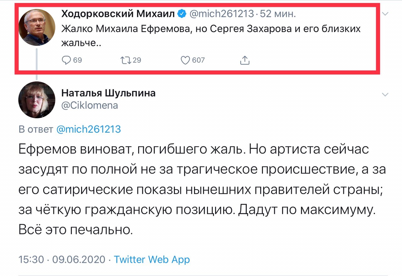Image resolution: width=402 pixels, height=276 pixels.
Task: Open the share icon on the top tweet
Action: coord(245,60)
